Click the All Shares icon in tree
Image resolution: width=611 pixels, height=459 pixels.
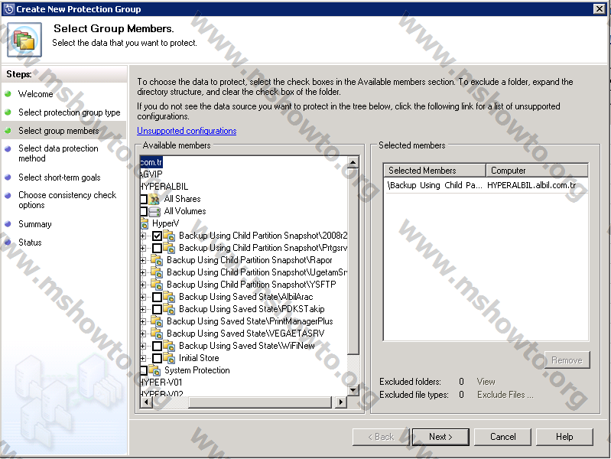point(155,199)
